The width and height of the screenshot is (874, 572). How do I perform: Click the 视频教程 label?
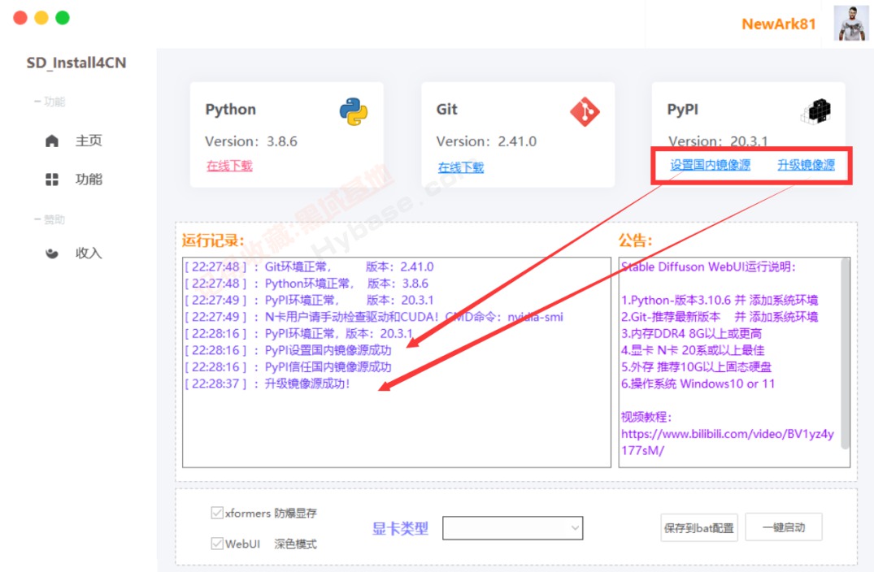coord(646,417)
